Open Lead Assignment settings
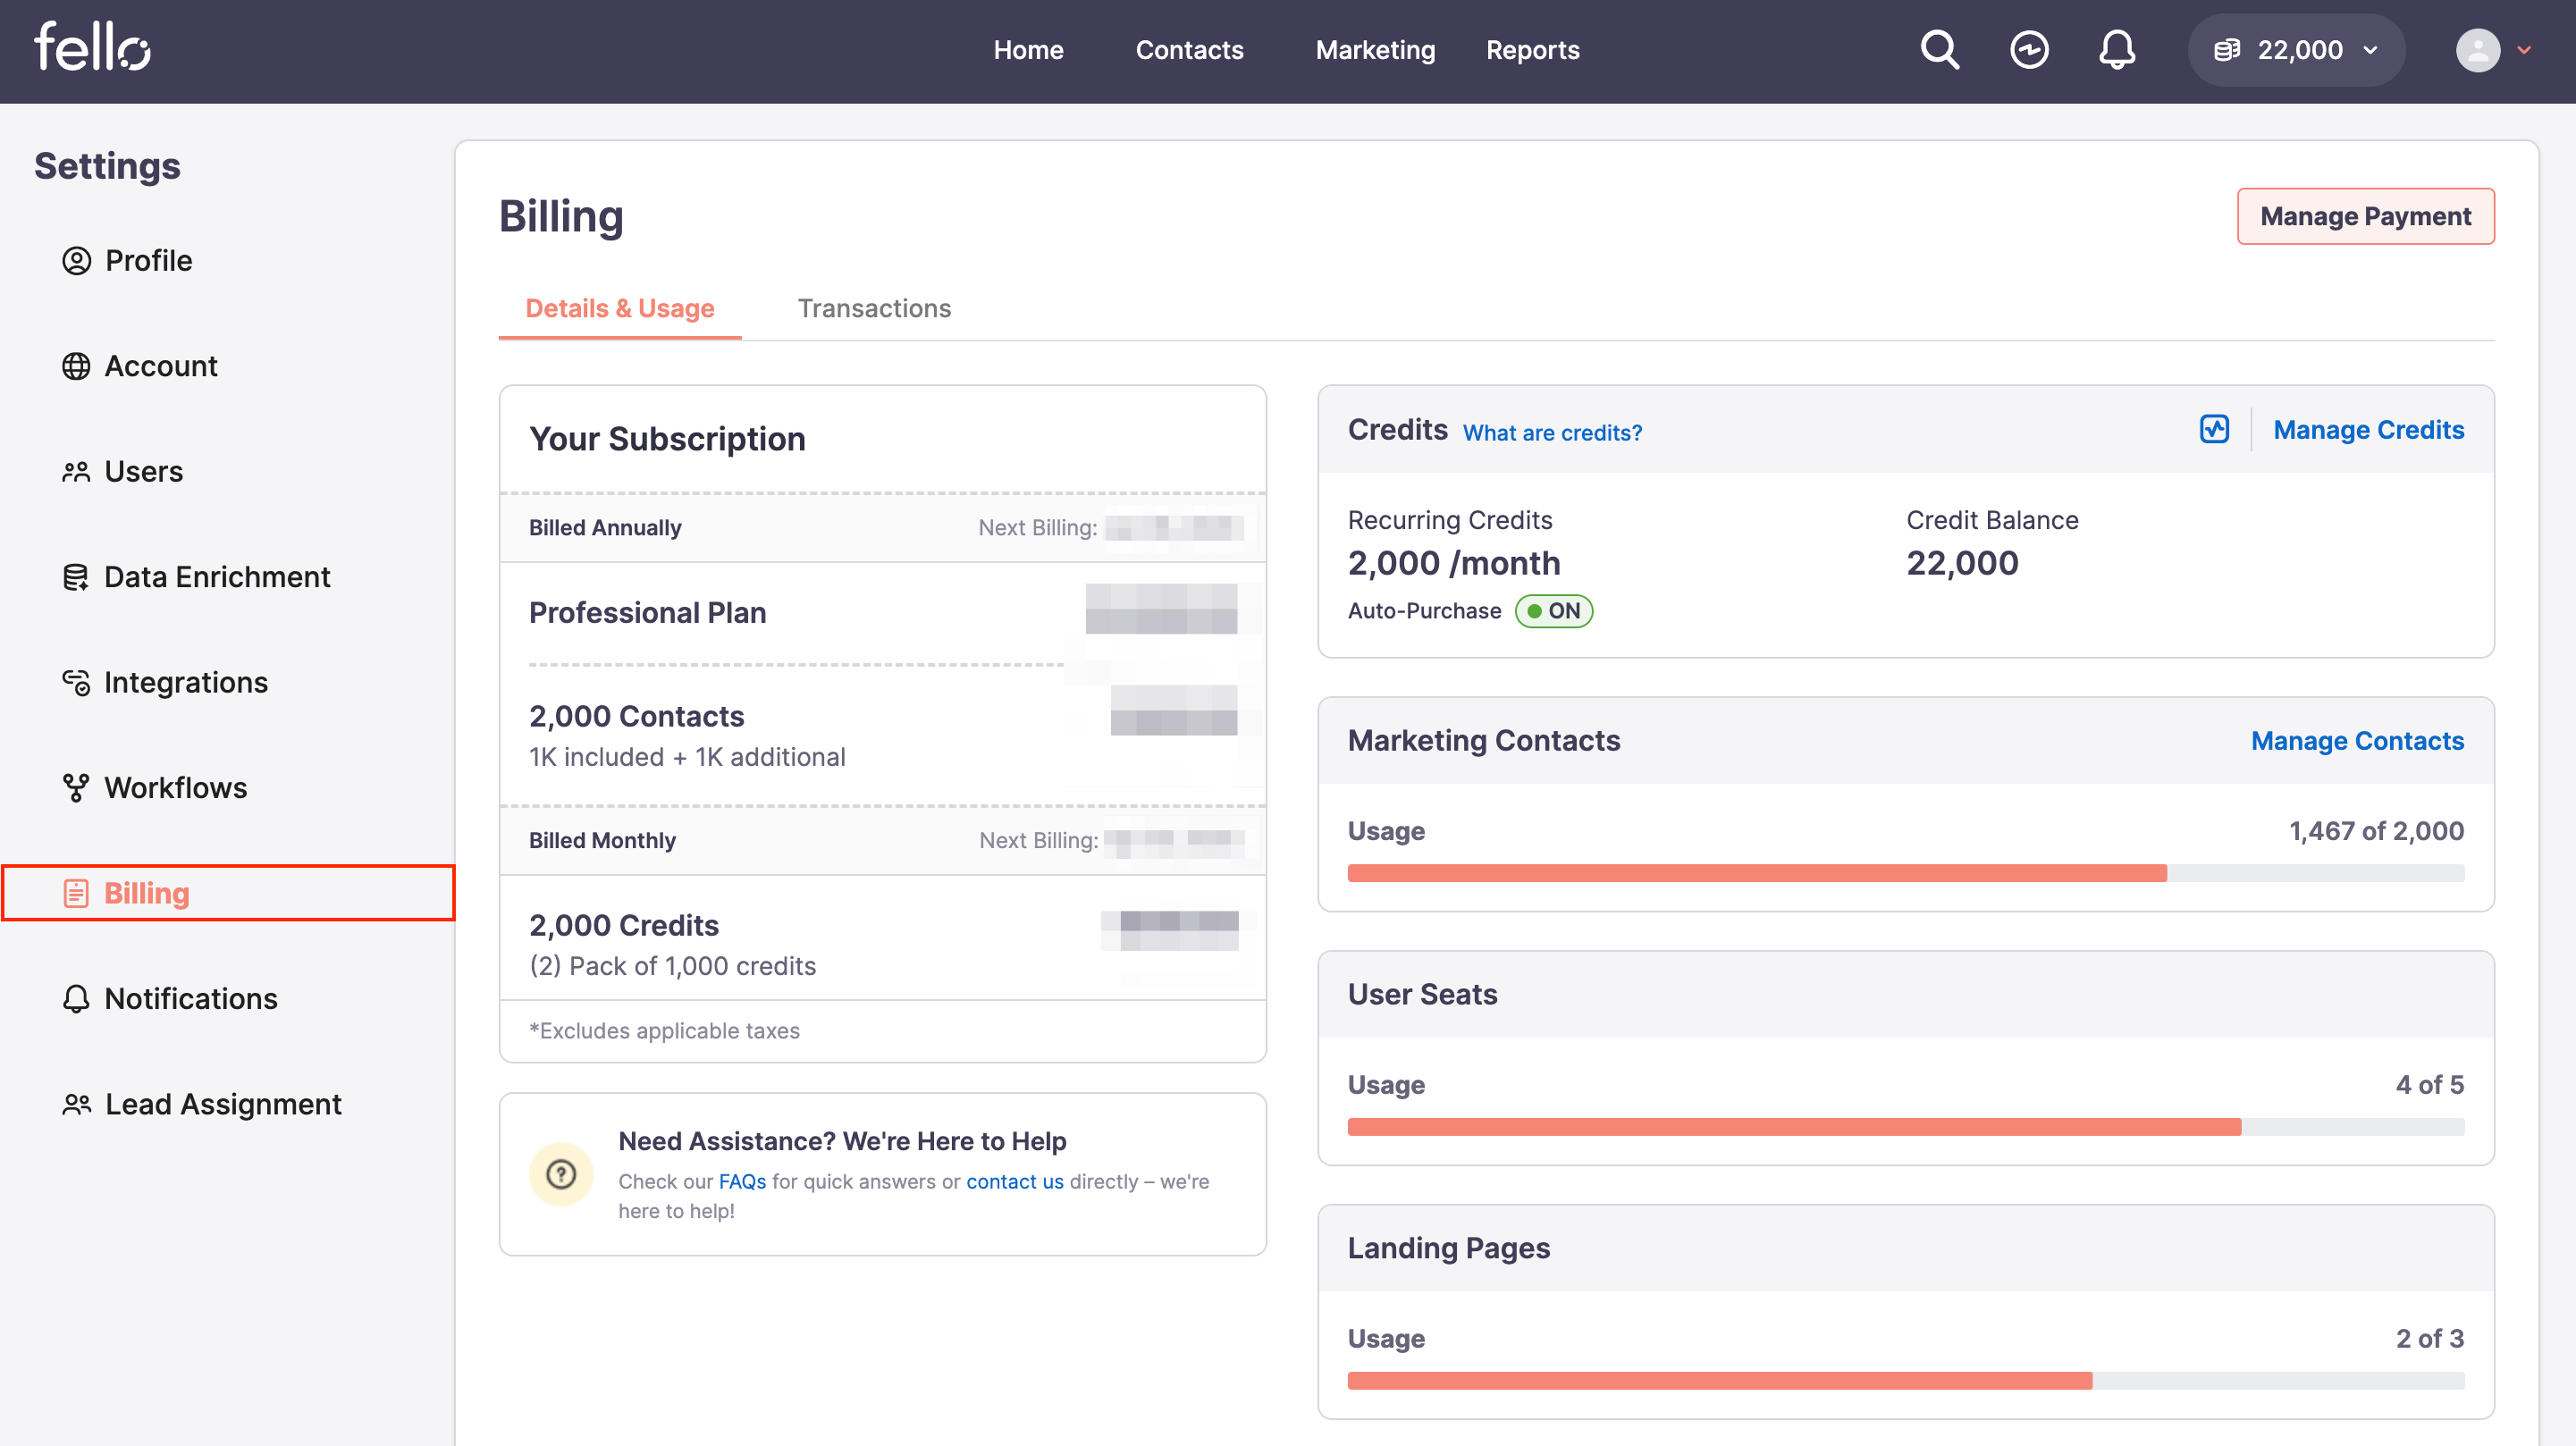 pos(223,1104)
